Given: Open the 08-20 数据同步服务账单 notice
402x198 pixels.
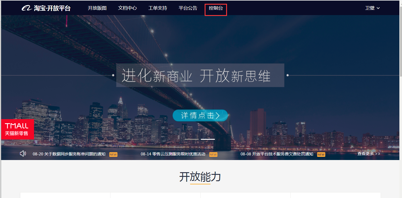Looking at the screenshot, I should click(69, 154).
